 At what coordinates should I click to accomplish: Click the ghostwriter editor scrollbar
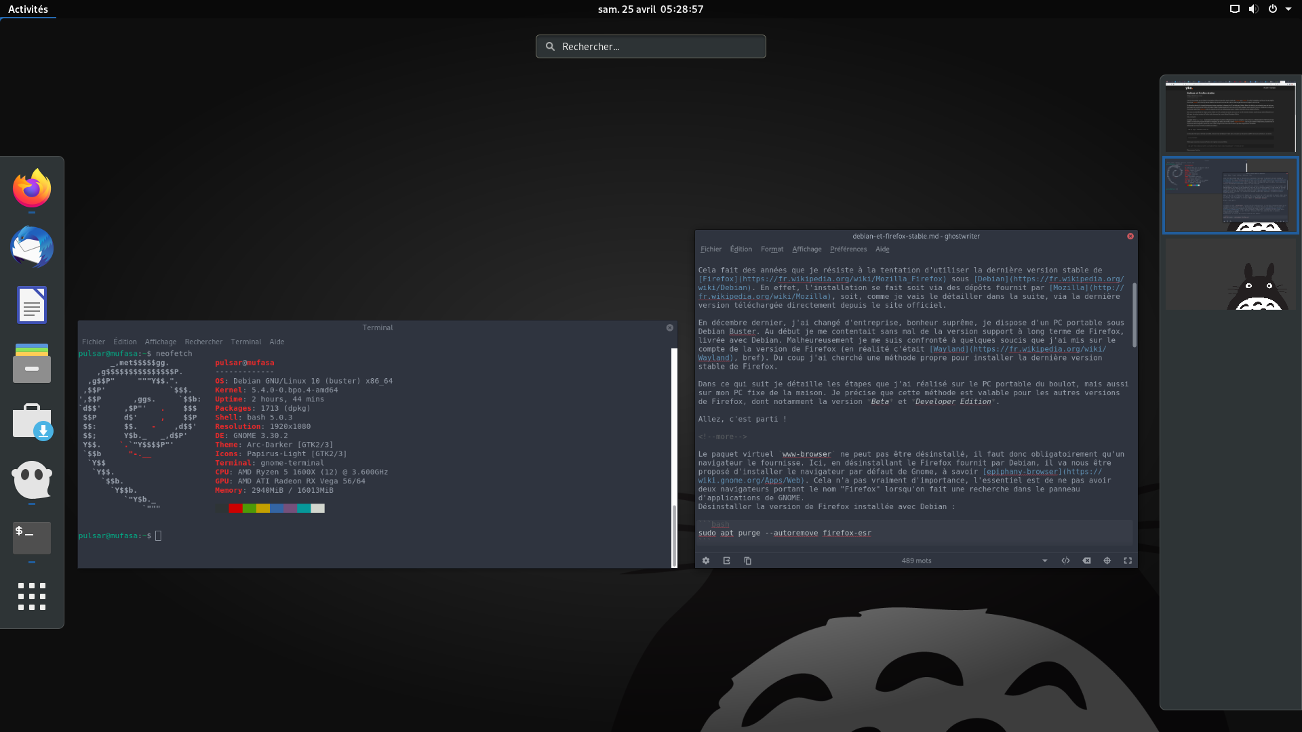[1135, 315]
